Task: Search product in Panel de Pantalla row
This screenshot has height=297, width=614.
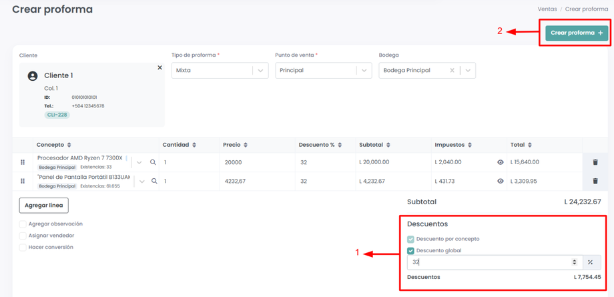Action: click(x=154, y=181)
